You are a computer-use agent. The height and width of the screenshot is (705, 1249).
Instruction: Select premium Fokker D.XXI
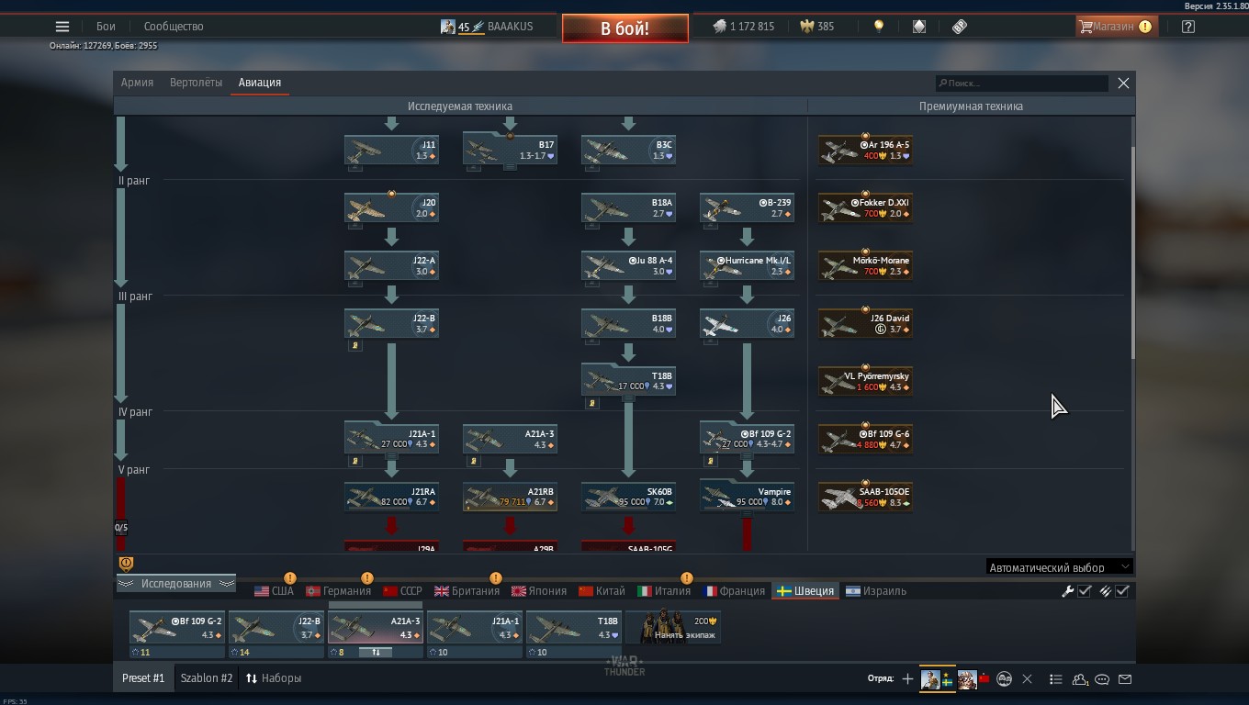click(x=865, y=207)
